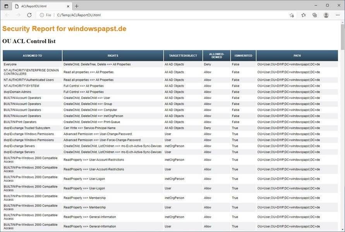Open the Favorites list icon
The image size is (345, 232).
[304, 15]
